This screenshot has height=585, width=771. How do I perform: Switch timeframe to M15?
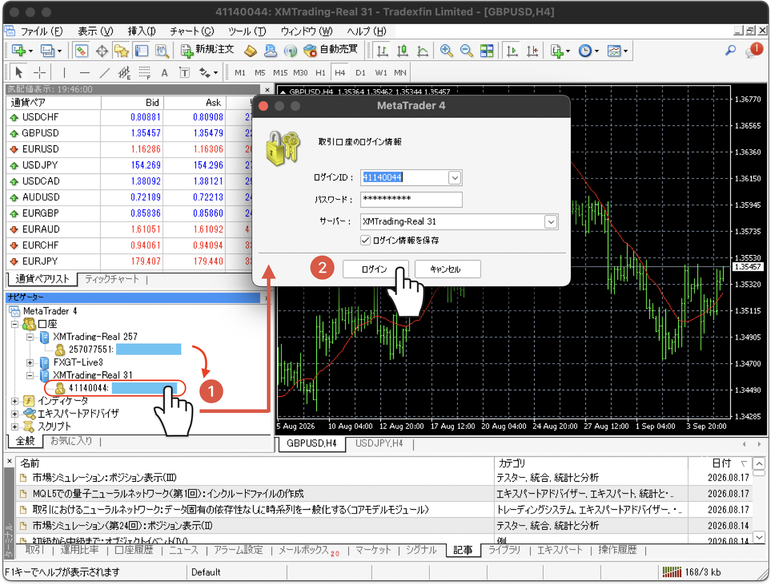click(280, 73)
